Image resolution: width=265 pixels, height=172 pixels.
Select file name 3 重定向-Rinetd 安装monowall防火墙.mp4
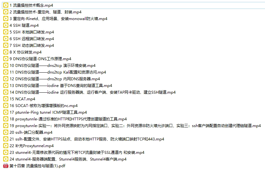(x=58, y=19)
